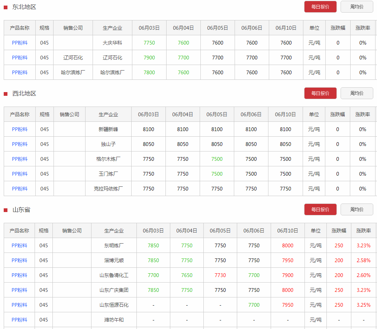The height and width of the screenshot is (329, 377).
Task: Open PP粉料 link for 新疆新峰 row
Action: pos(20,129)
